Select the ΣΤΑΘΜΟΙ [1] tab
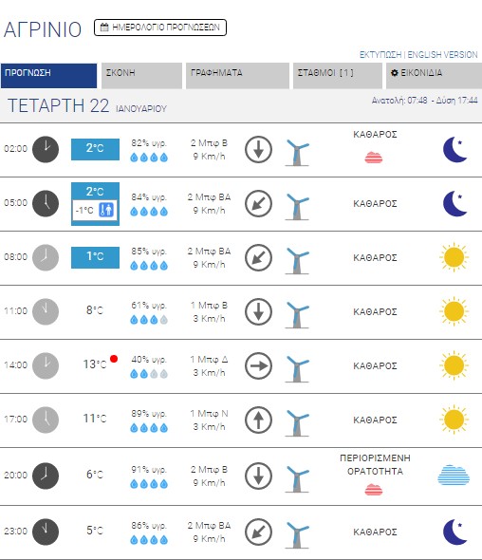Image resolution: width=482 pixels, height=560 pixels. click(338, 75)
